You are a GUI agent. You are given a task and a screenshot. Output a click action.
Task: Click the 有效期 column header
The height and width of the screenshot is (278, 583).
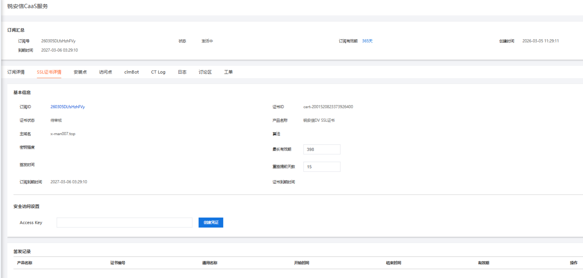(x=483, y=263)
